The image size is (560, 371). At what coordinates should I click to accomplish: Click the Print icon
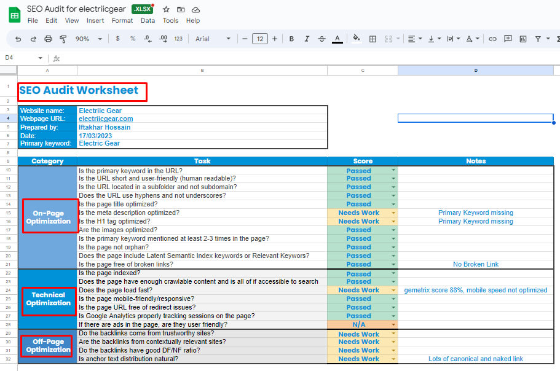click(x=48, y=38)
